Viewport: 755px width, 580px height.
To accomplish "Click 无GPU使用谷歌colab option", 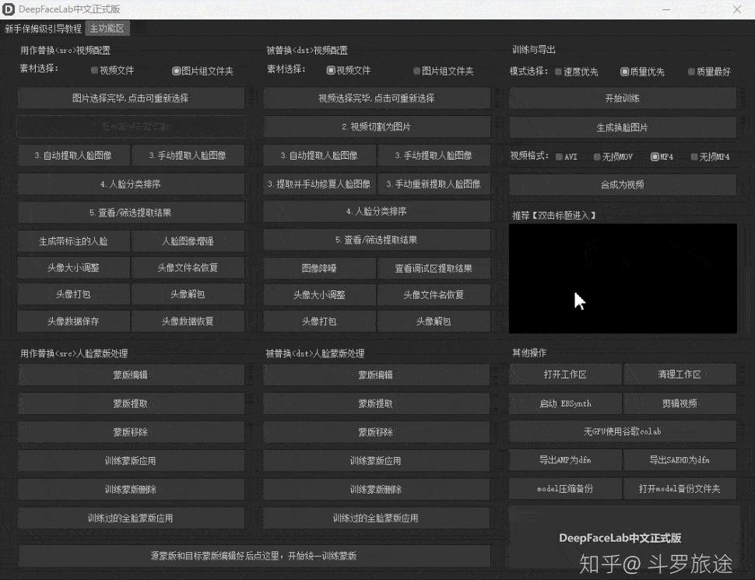I will (623, 431).
